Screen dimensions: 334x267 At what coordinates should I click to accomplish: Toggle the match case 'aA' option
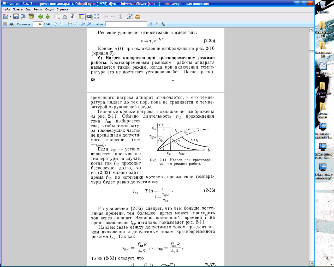(x=163, y=24)
